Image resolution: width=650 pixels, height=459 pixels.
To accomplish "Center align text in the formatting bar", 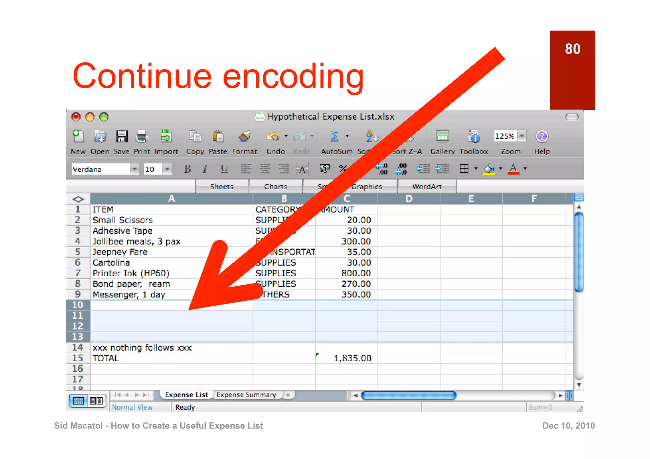I will [x=265, y=168].
